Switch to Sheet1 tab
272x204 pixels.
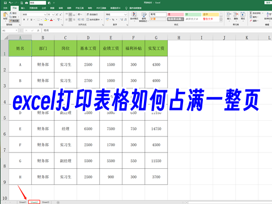pos(23,202)
